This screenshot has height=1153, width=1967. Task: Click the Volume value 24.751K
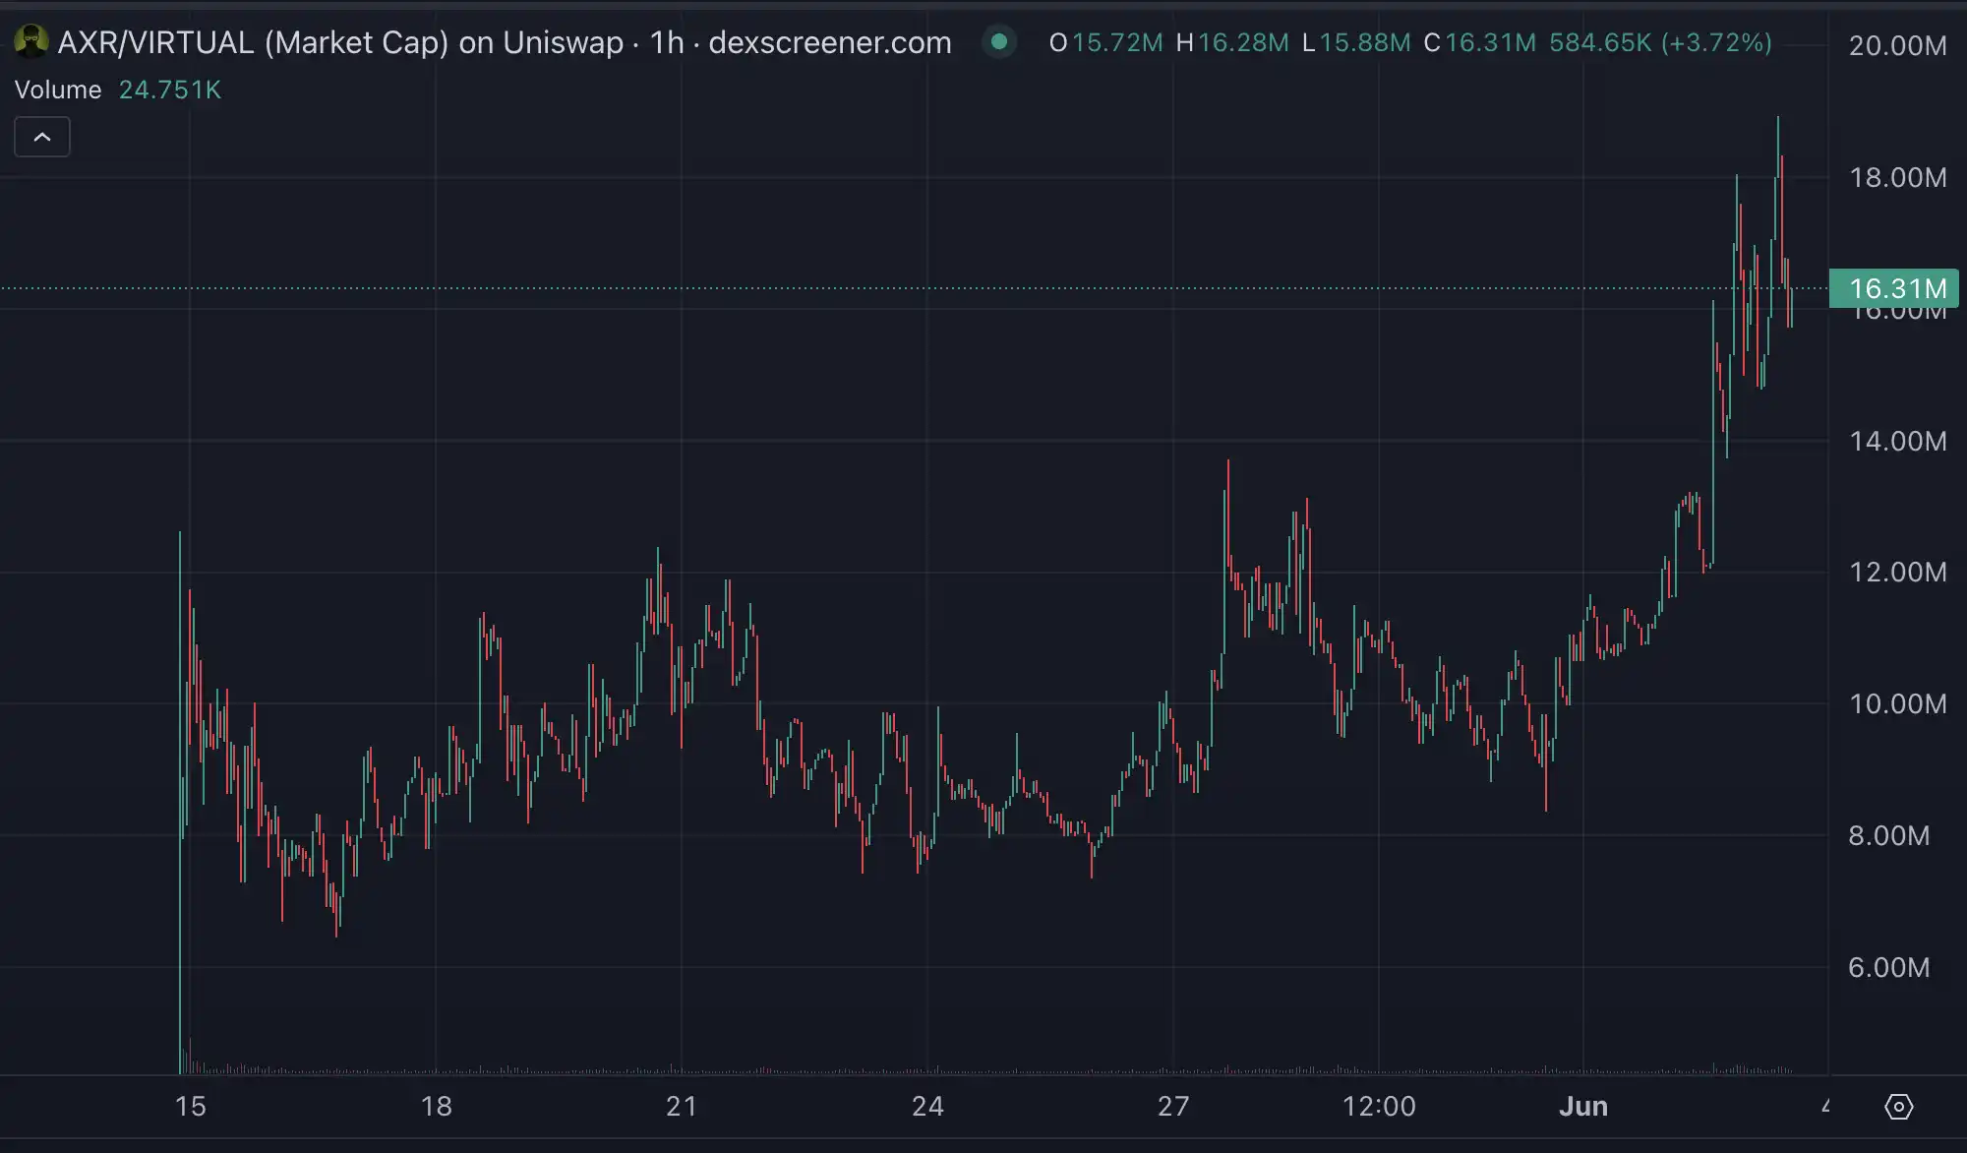pos(169,90)
